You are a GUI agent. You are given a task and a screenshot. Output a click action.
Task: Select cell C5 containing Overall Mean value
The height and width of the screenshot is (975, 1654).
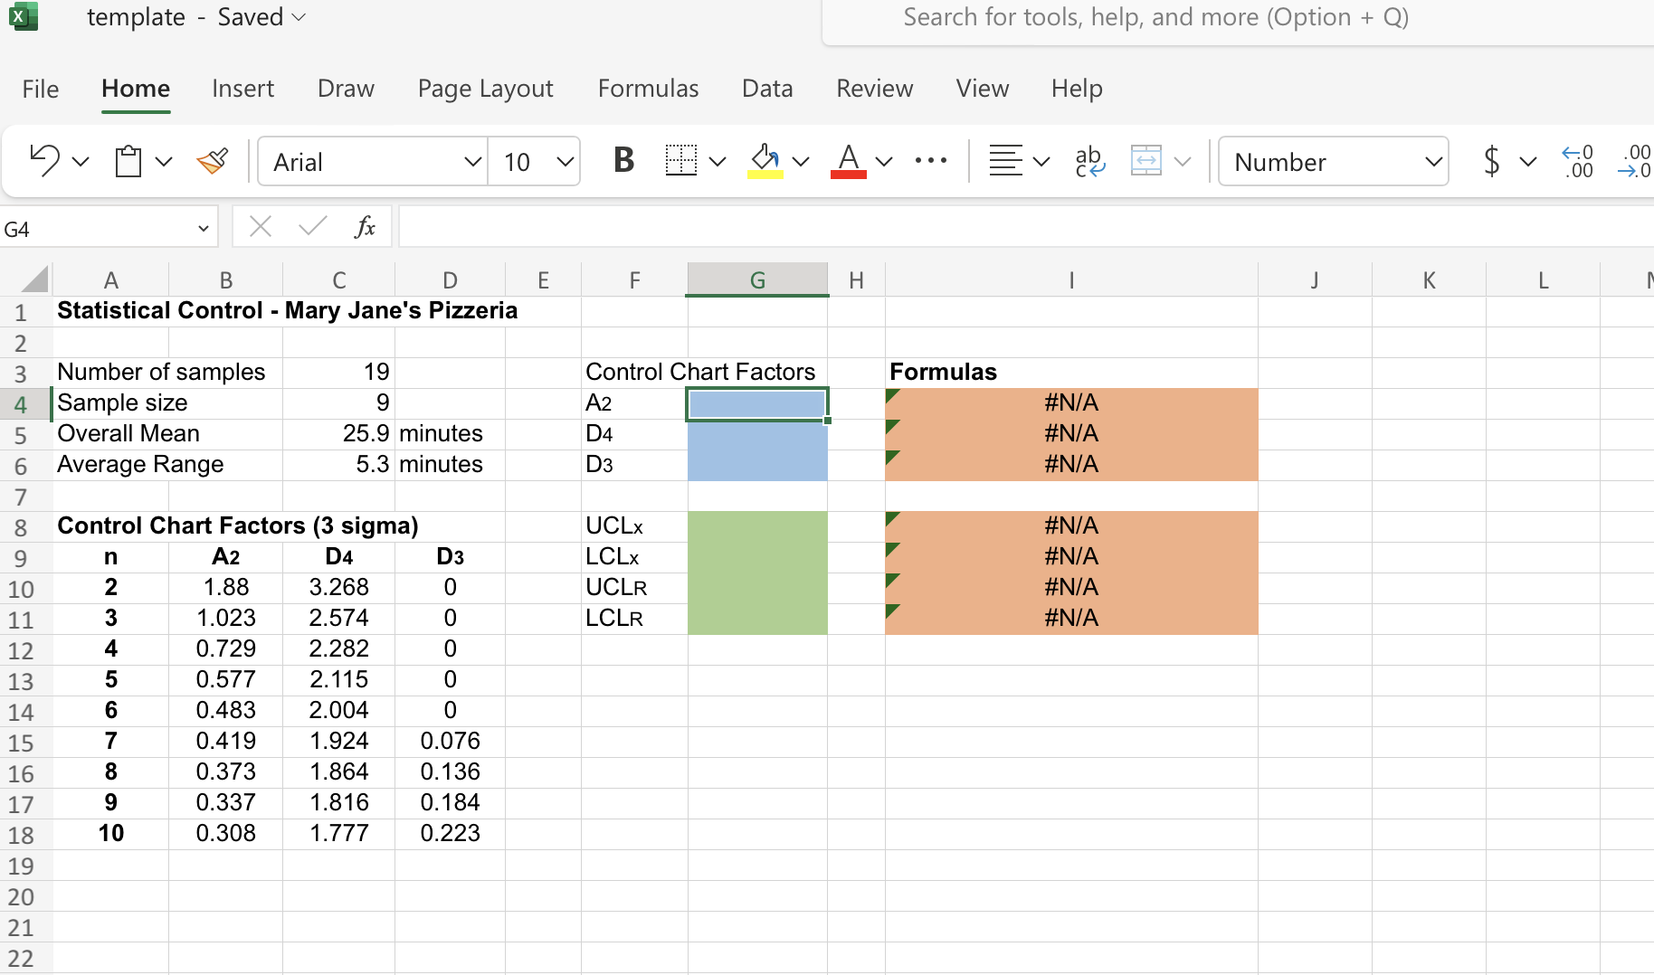tap(338, 433)
